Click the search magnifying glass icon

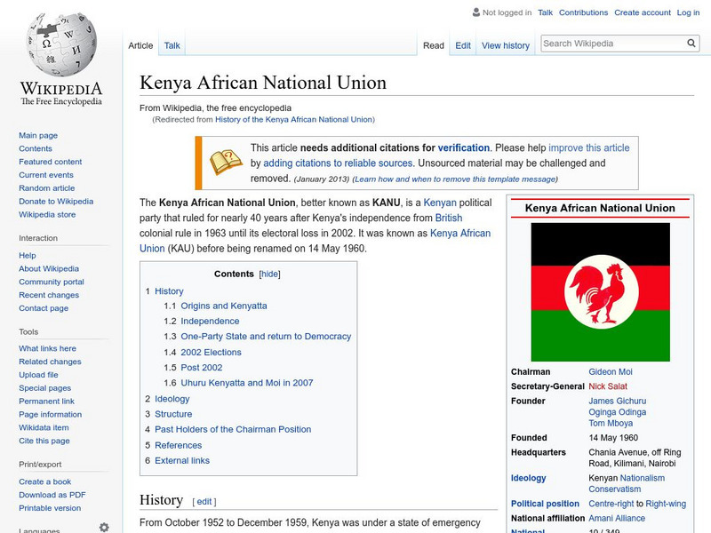[691, 44]
